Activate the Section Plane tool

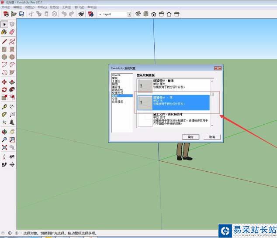[12, 164]
